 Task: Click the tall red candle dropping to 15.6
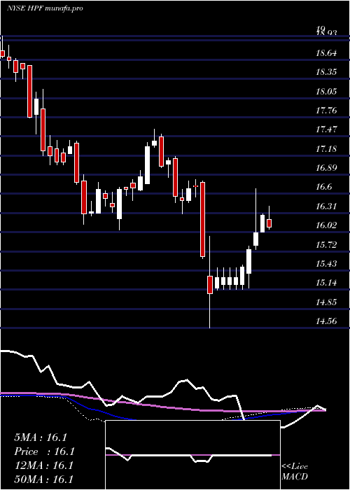(202, 219)
